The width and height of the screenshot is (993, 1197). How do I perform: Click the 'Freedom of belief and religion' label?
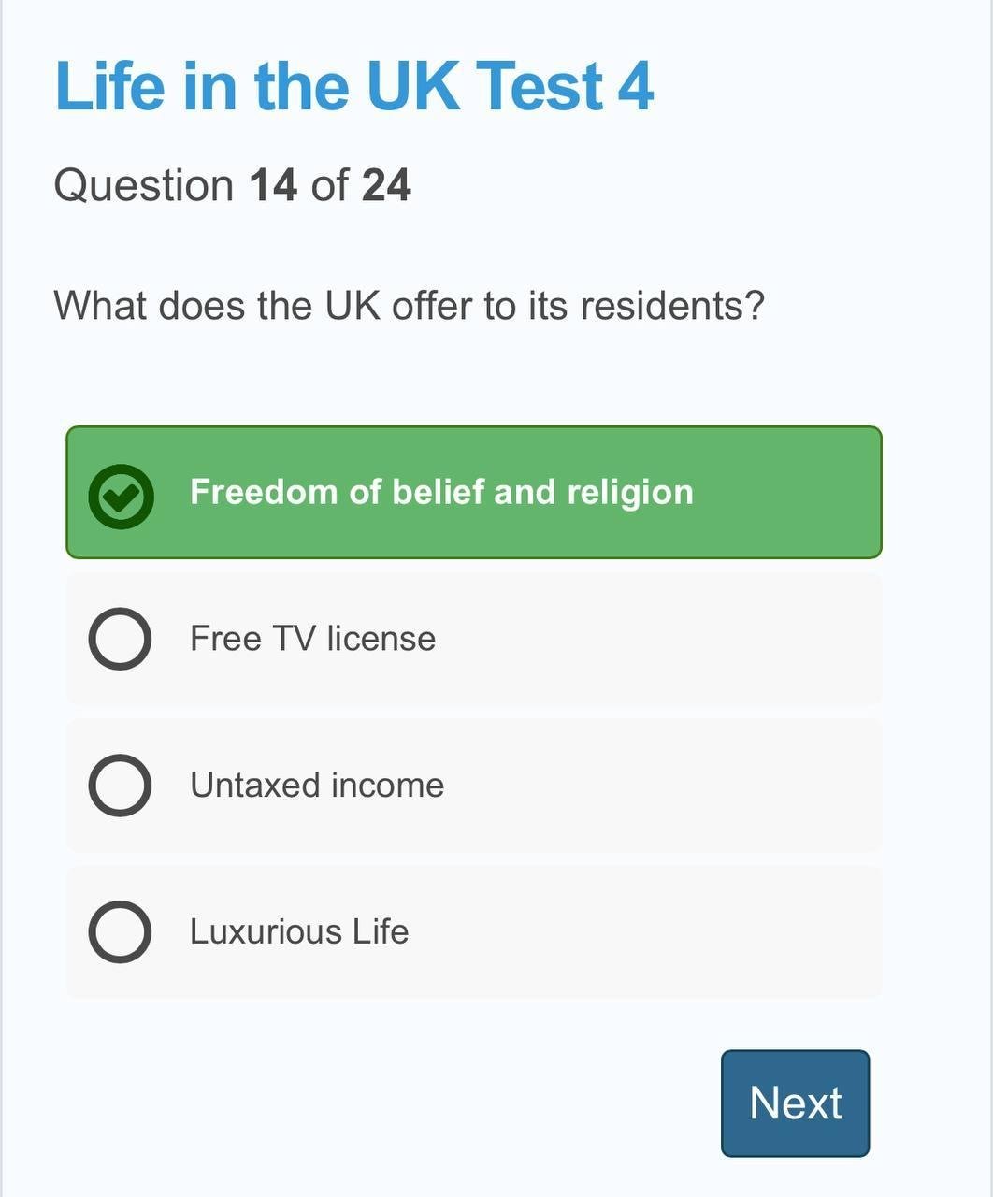pyautogui.click(x=441, y=492)
